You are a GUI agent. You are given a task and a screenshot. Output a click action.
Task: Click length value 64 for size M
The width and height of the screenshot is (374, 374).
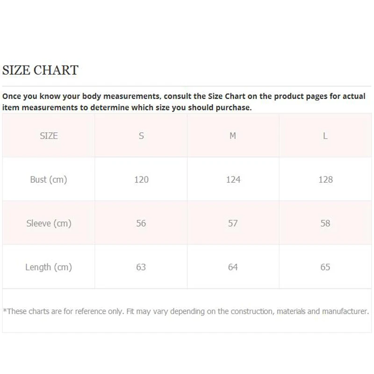point(233,267)
